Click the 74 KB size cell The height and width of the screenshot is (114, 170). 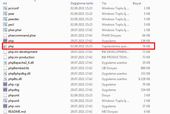click(x=146, y=46)
